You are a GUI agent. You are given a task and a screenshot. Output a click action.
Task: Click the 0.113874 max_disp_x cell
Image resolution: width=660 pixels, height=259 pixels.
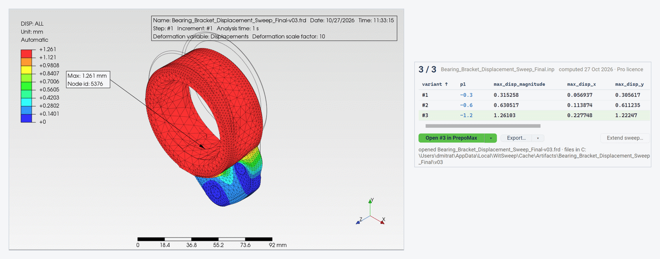click(579, 105)
